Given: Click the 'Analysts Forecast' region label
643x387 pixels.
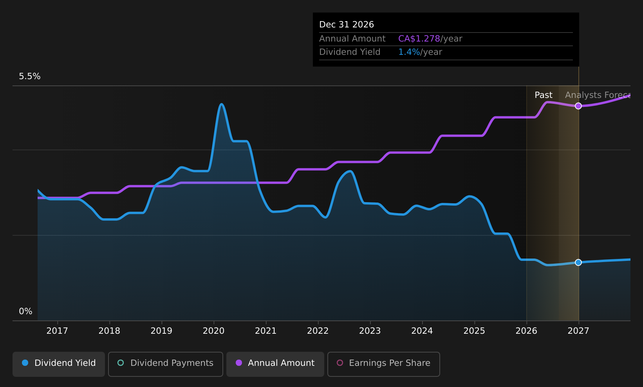Looking at the screenshot, I should coord(598,95).
